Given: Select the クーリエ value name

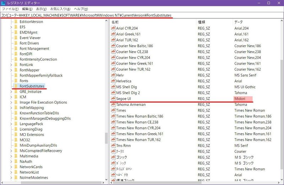Looking at the screenshot, I should (120, 151).
